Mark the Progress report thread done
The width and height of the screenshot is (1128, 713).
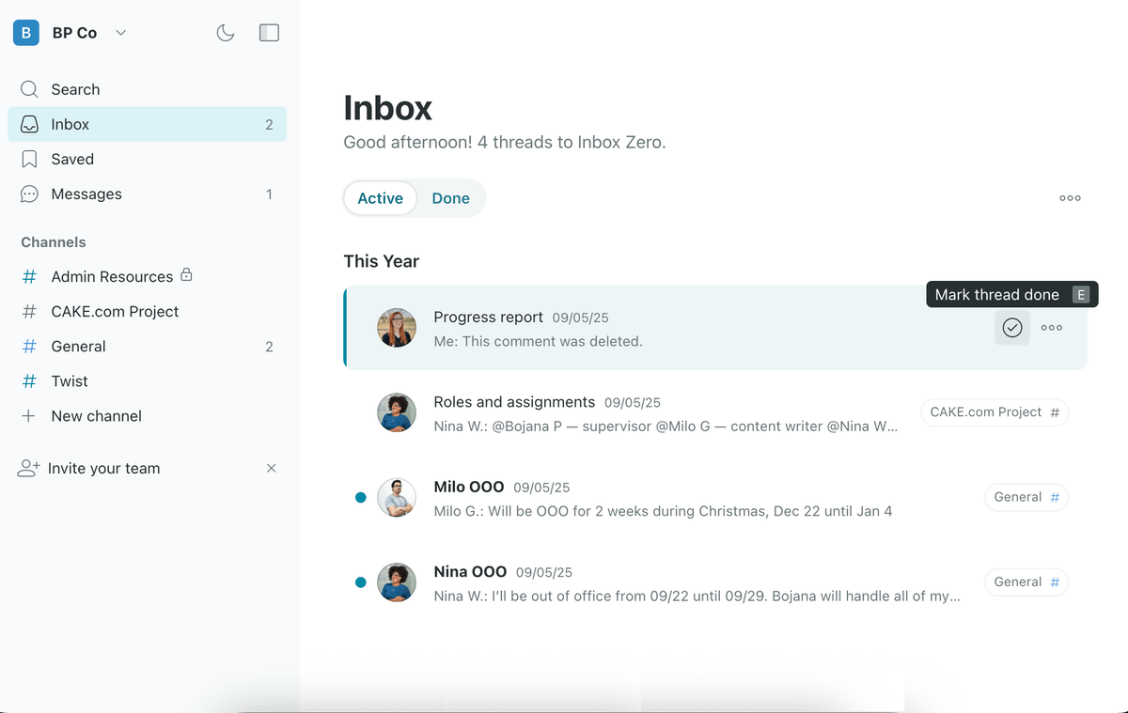1012,328
